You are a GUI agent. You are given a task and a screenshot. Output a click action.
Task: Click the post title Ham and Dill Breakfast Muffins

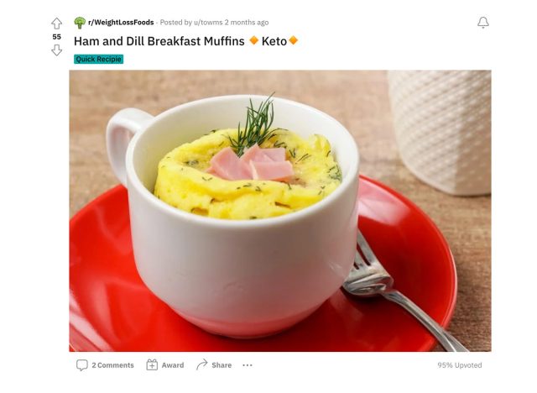(159, 41)
